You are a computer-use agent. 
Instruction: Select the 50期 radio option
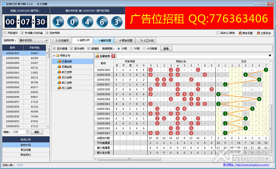131,49
